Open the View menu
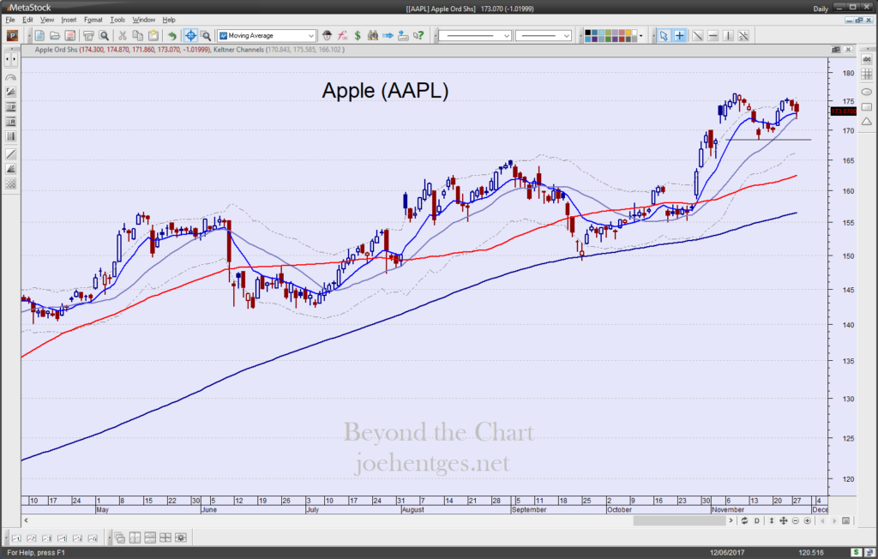This screenshot has height=559, width=878. coord(47,20)
